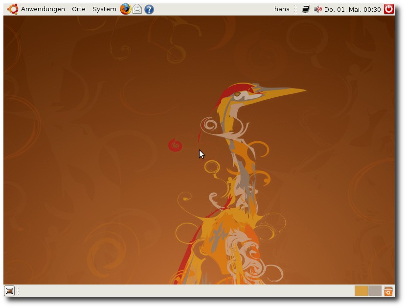Launch the Firefox web browser
Screen dimensions: 406x308
pos(125,9)
